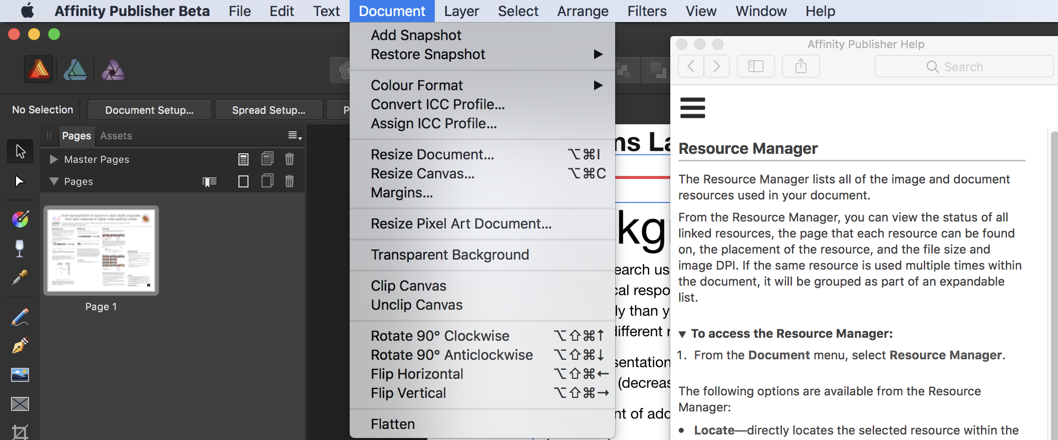Click Help Search field
This screenshot has width=1058, height=440.
point(964,66)
